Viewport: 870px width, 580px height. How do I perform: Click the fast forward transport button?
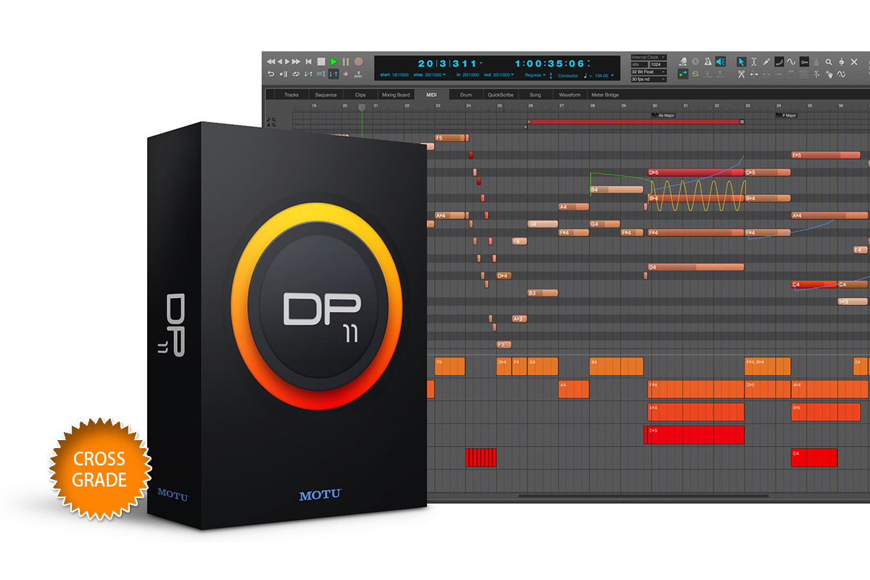click(296, 62)
